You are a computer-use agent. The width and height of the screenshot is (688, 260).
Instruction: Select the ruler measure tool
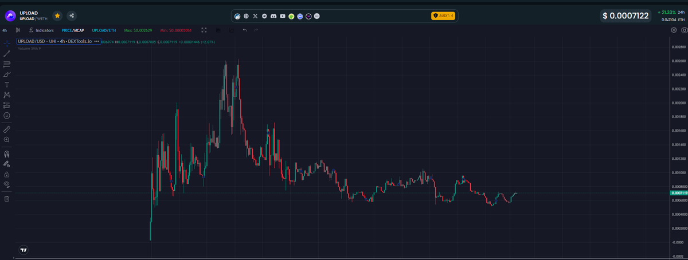tap(7, 129)
